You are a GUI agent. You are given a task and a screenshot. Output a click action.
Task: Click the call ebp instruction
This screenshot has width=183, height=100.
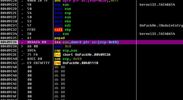pos(63,30)
